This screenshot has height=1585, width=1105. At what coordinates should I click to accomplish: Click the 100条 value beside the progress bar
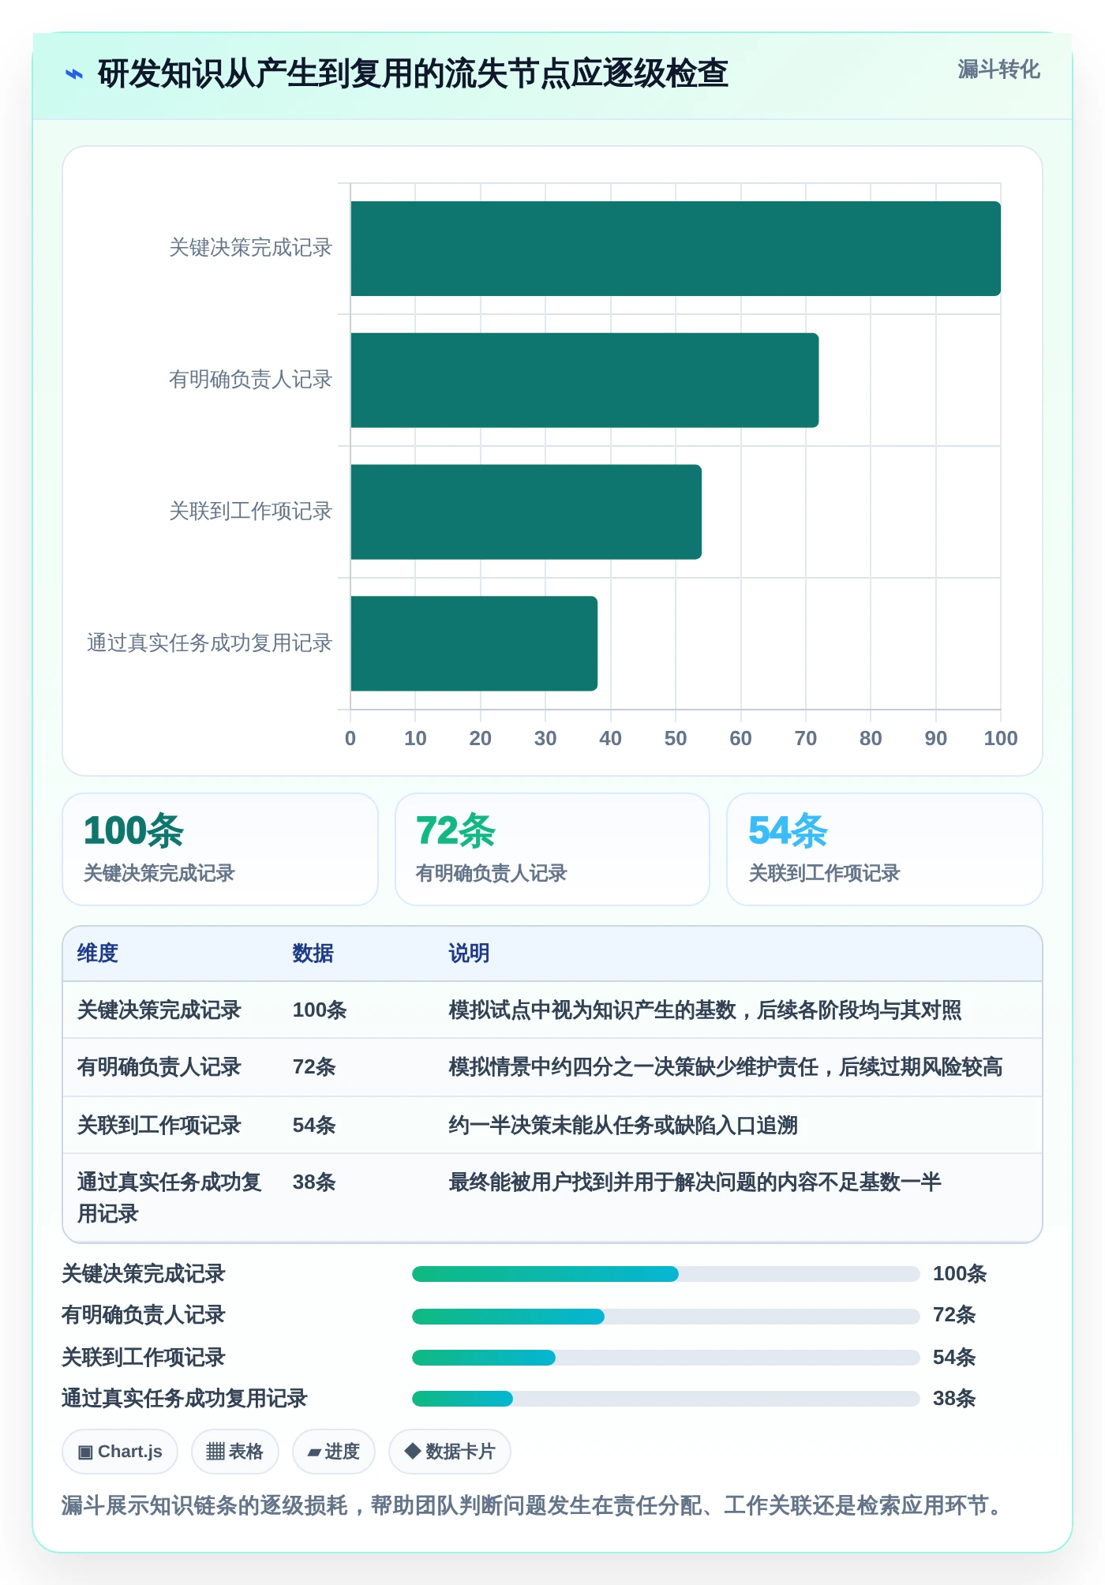960,1273
